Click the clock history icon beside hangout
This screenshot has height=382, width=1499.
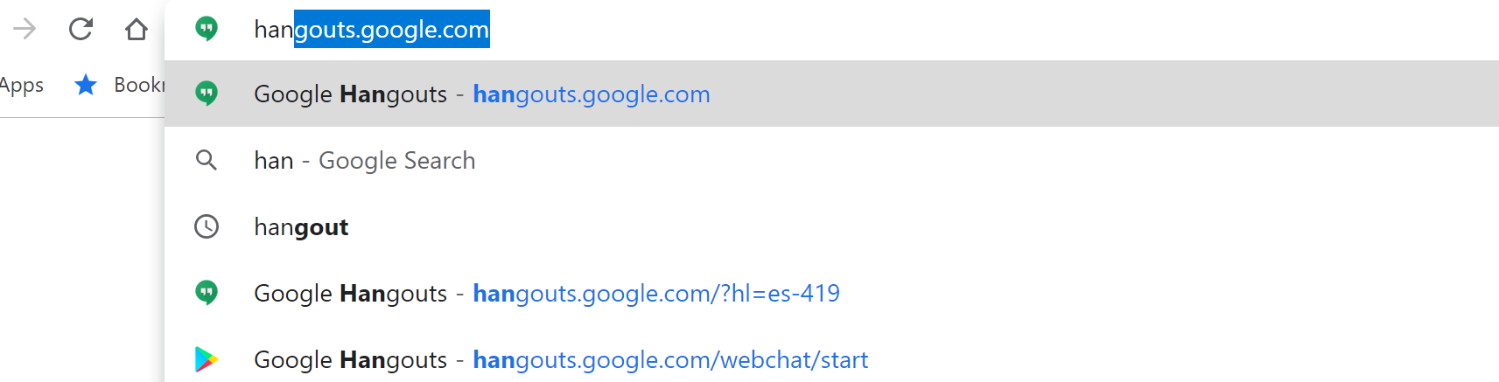pyautogui.click(x=207, y=226)
